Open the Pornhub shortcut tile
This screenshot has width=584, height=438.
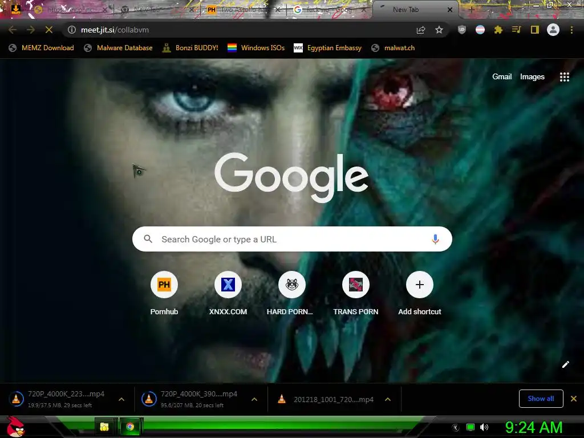164,294
